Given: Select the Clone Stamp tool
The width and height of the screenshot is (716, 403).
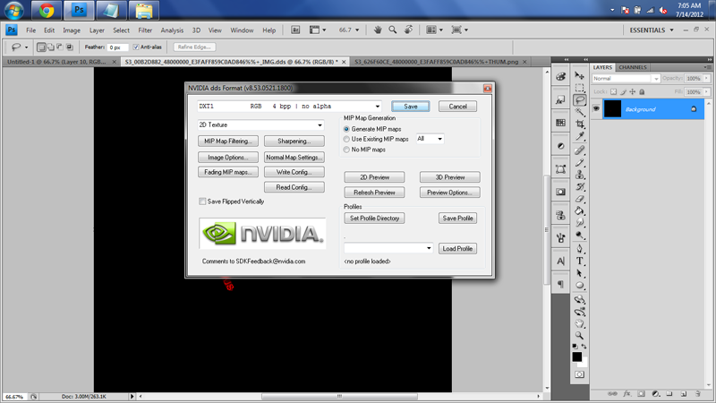Looking at the screenshot, I should tap(579, 175).
